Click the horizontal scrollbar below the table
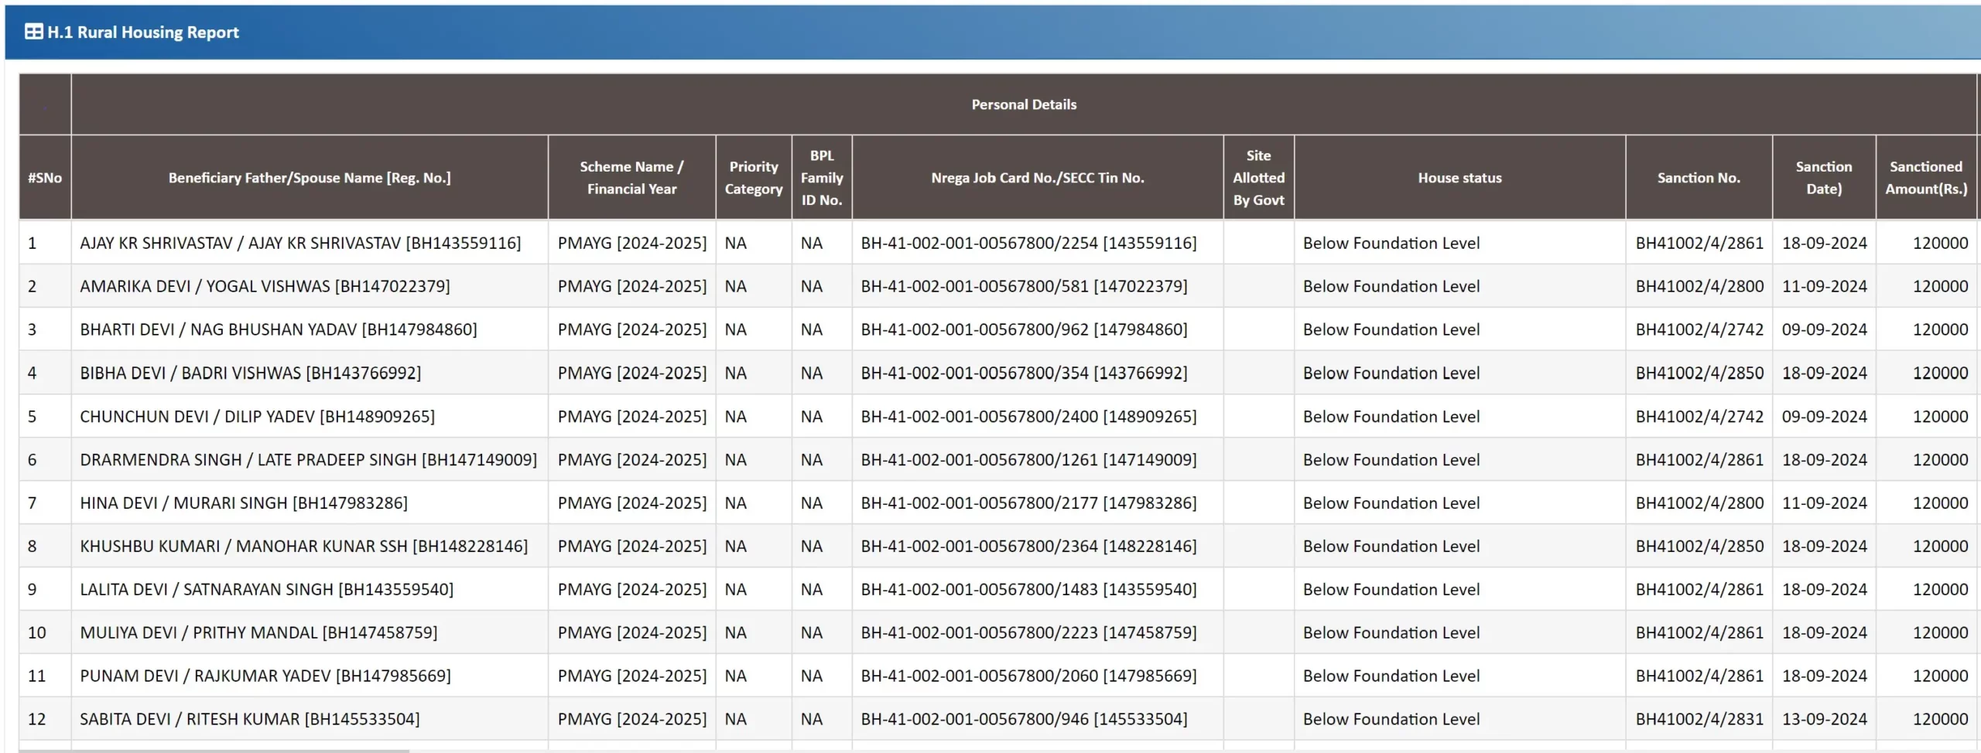 pyautogui.click(x=214, y=751)
